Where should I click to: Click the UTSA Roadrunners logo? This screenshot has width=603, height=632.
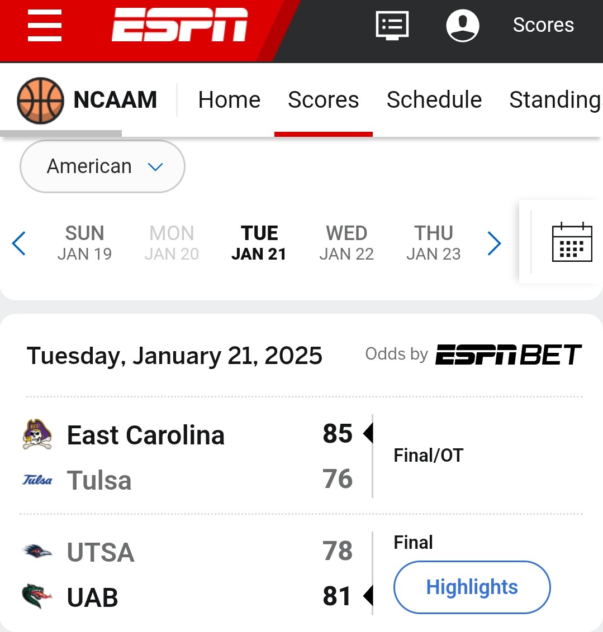[37, 550]
